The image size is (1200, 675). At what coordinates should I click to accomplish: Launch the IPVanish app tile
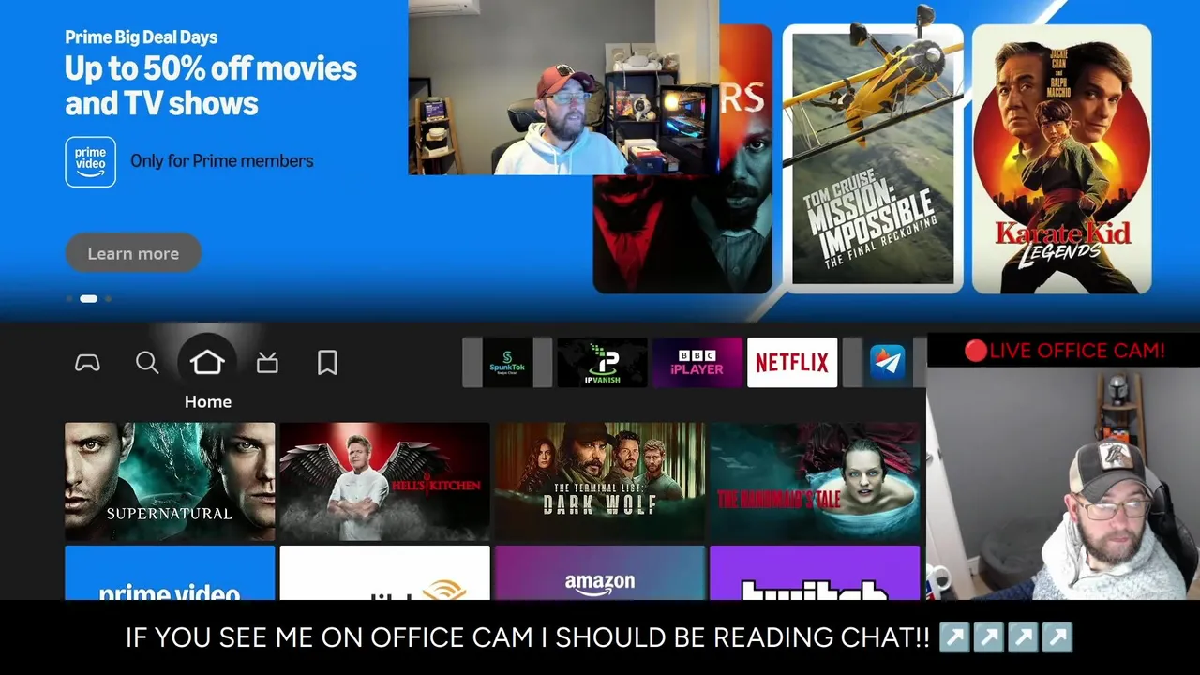[602, 362]
